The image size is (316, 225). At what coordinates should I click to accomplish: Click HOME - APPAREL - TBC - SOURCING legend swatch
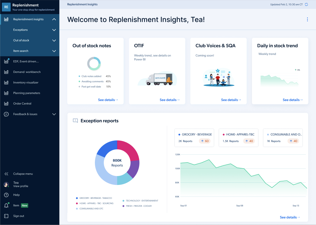(77, 204)
